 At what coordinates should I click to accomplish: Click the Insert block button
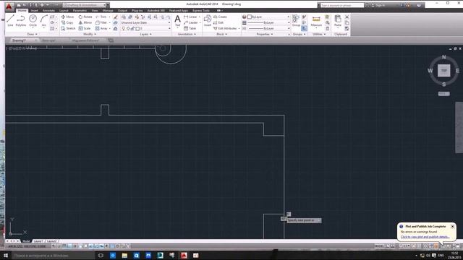[208, 21]
